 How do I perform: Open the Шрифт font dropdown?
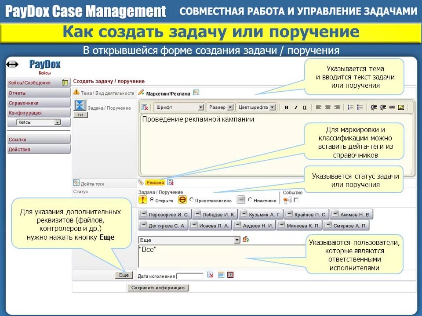tap(179, 107)
